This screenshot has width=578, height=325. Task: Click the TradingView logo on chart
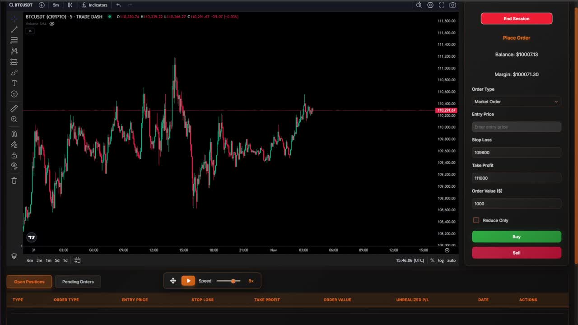pyautogui.click(x=31, y=237)
